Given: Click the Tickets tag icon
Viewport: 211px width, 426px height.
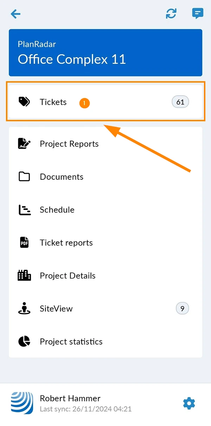Looking at the screenshot, I should 24,102.
